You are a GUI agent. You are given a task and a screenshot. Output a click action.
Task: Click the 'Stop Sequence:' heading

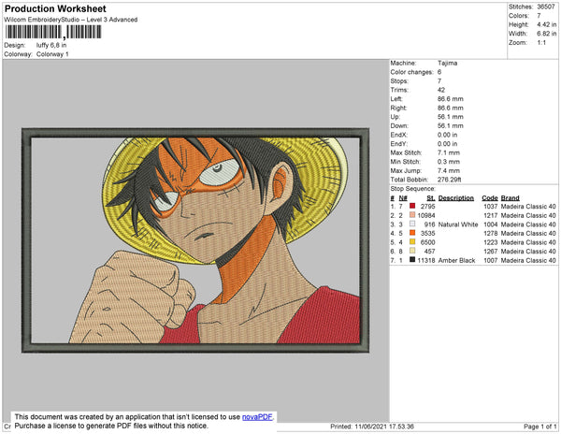(x=413, y=189)
